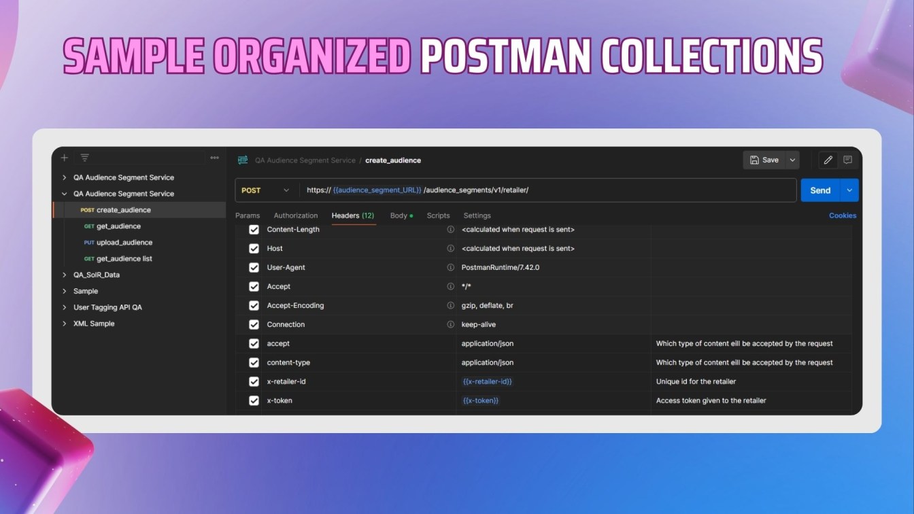Click the gzip, deflate, br value
This screenshot has height=514, width=914.
click(x=488, y=306)
